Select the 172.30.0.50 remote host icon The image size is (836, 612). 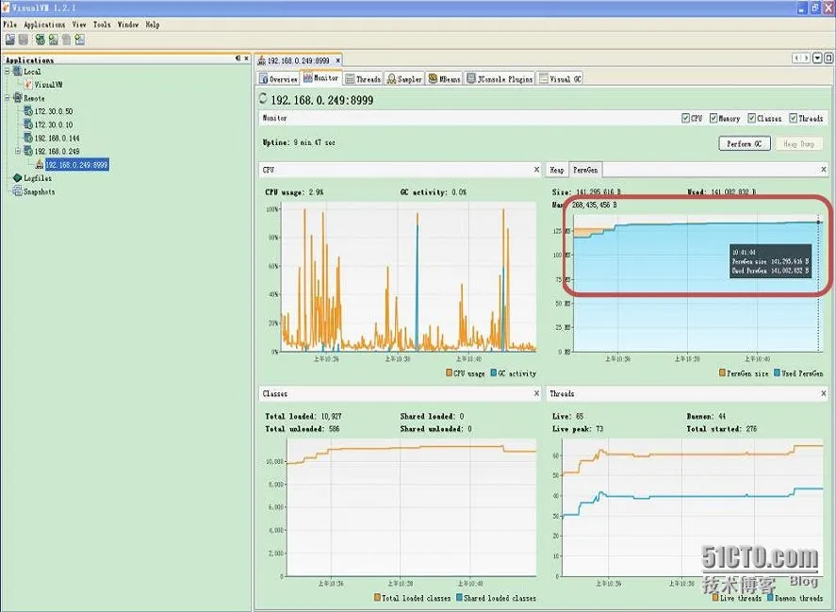coord(28,111)
